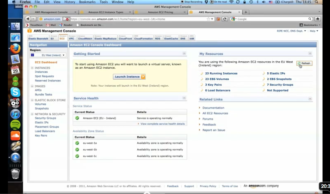Open the Documentation related link
Viewport: 330px width, 194px height.
(x=213, y=108)
